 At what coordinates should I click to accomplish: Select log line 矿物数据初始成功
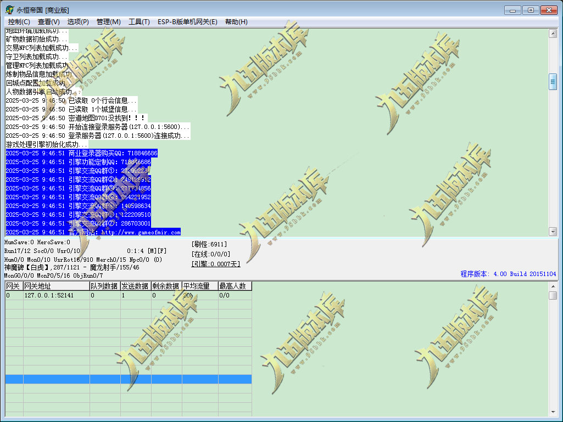coord(37,39)
